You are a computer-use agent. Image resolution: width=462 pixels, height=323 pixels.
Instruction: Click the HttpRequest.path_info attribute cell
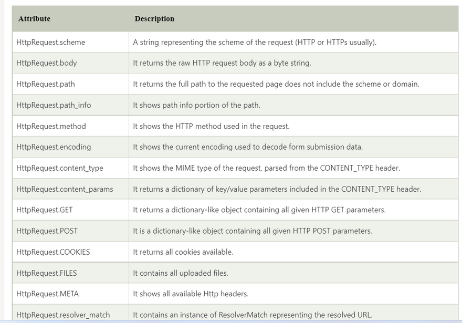pos(54,105)
